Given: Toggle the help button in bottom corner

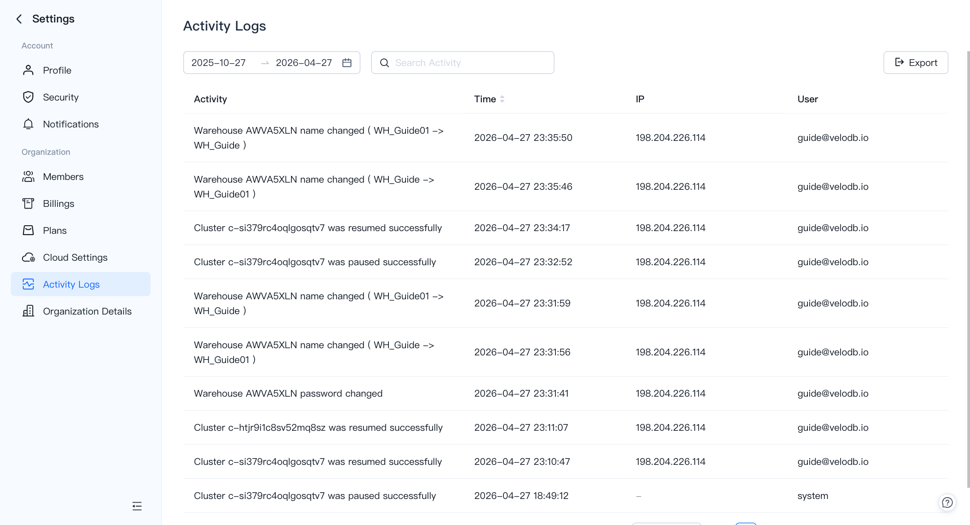Looking at the screenshot, I should (x=947, y=503).
